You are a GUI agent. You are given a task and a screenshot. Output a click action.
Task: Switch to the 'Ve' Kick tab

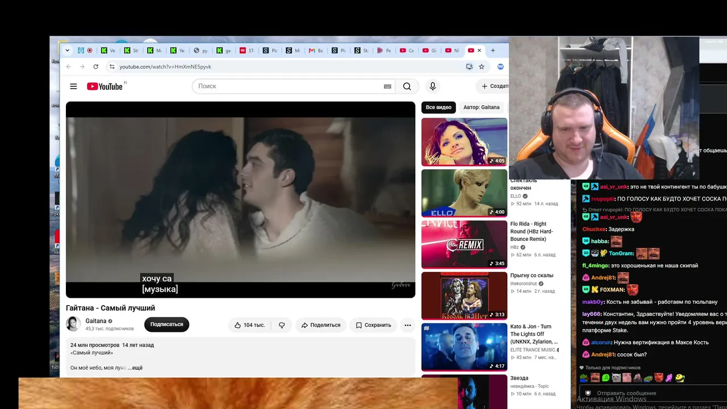click(x=108, y=51)
